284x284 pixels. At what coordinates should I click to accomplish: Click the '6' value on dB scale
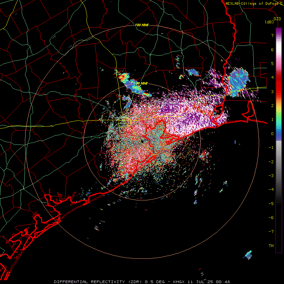(272, 50)
